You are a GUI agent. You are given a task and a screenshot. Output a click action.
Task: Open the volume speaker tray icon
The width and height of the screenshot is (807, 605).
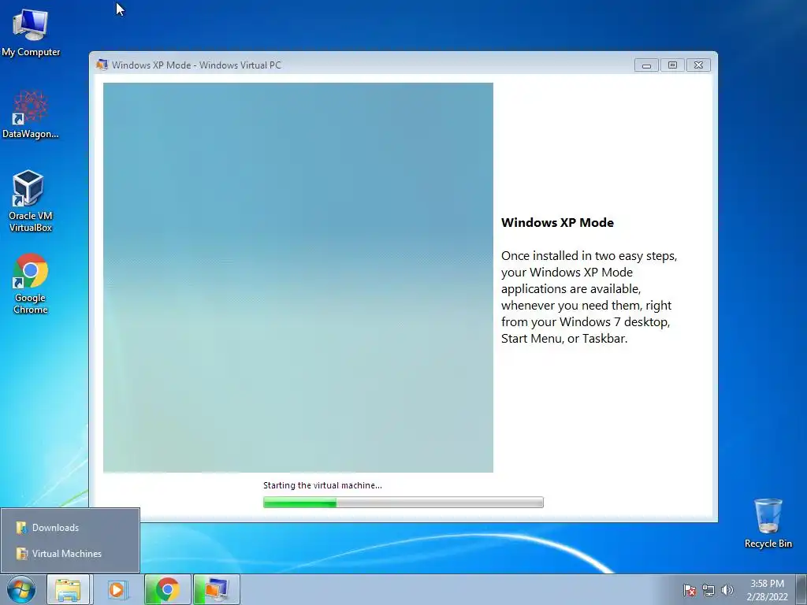pos(727,590)
